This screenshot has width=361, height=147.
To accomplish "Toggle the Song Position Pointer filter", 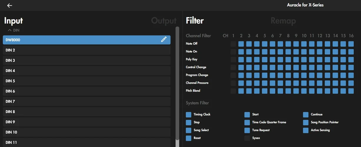I will pos(306,122).
